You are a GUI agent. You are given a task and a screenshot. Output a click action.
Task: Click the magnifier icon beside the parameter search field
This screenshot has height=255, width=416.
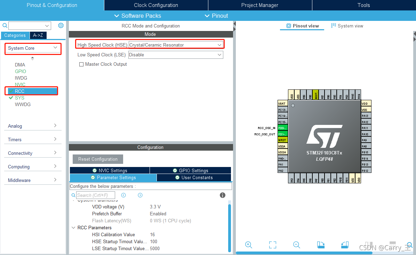click(73, 195)
